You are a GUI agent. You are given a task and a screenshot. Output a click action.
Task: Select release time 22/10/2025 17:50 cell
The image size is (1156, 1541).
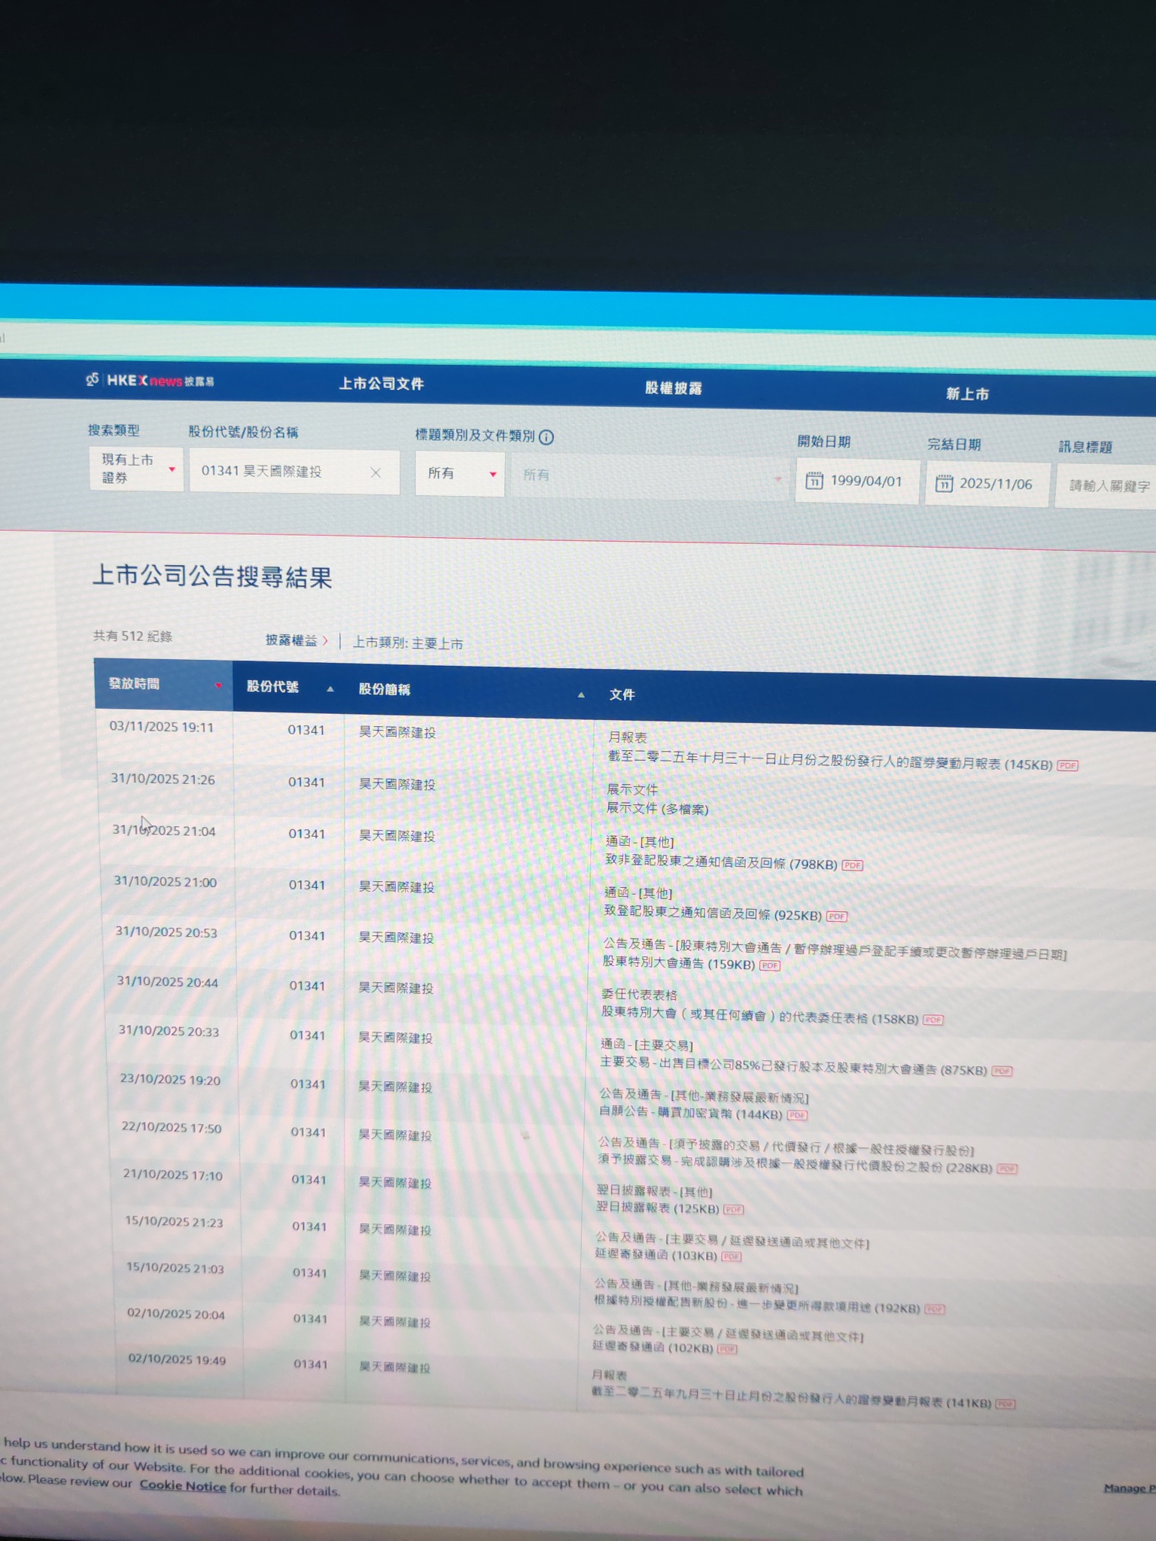[x=172, y=1128]
